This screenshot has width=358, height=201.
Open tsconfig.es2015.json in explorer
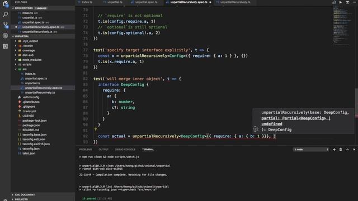point(43,144)
